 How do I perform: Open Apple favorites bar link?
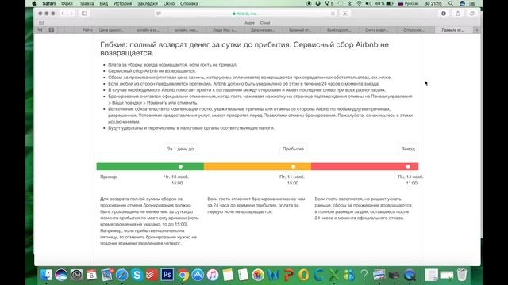(249, 23)
